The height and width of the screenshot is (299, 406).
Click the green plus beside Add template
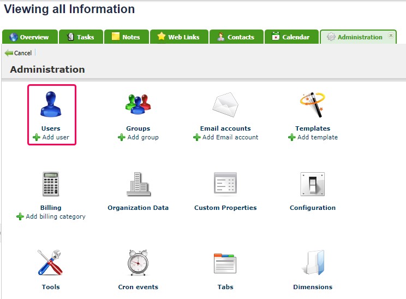pos(292,137)
